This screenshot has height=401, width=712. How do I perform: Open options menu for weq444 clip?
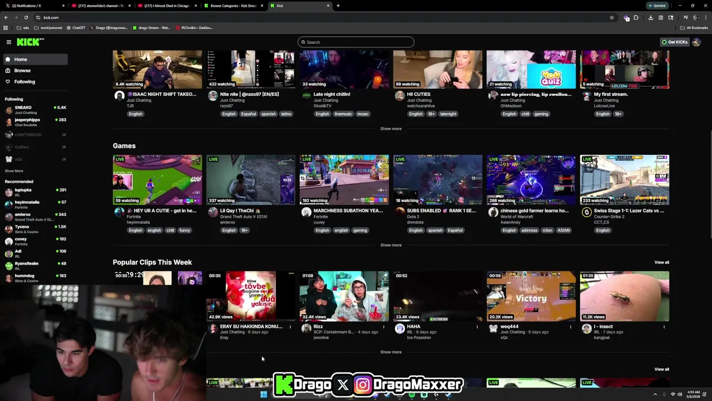pyautogui.click(x=571, y=327)
